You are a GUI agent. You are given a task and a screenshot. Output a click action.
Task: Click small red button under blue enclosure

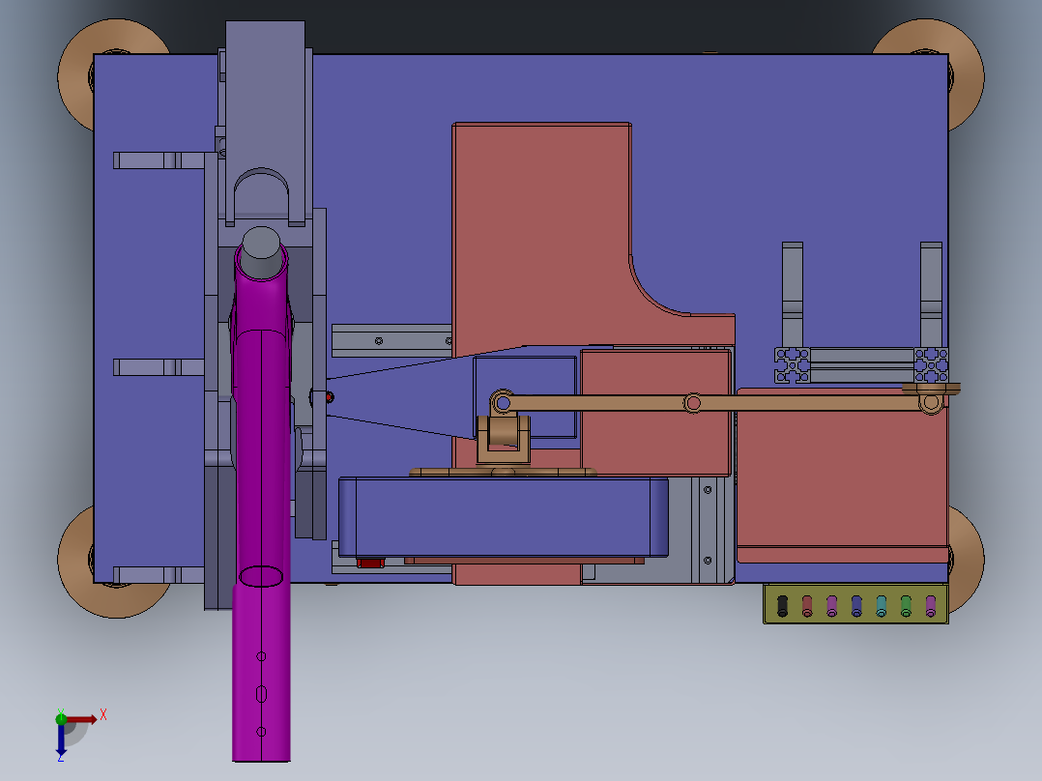coord(370,563)
